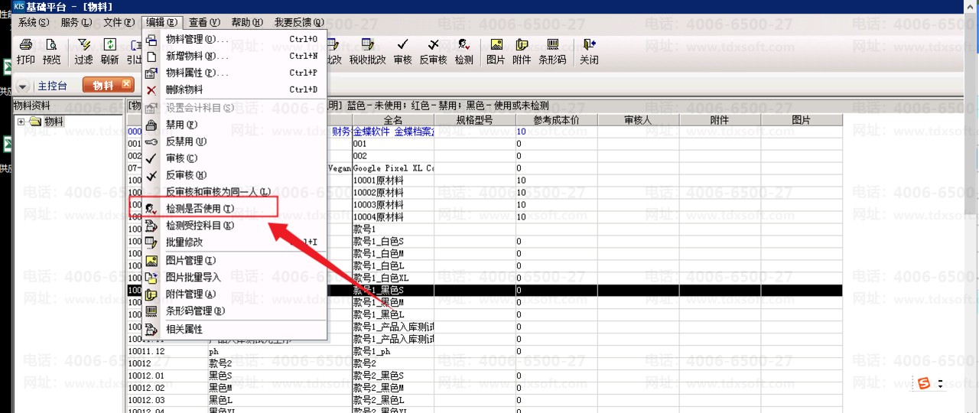The height and width of the screenshot is (413, 979).
Task: Select 批量修改 menu entry
Action: (184, 242)
